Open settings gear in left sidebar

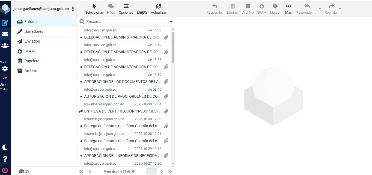[5, 69]
